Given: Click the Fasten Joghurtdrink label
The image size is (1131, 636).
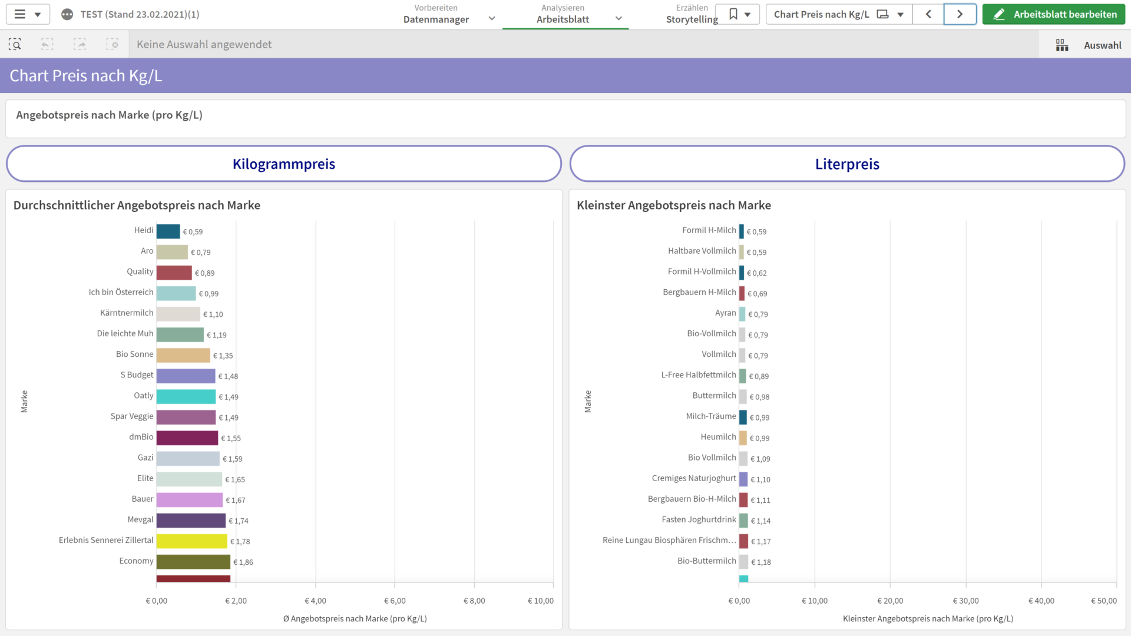Looking at the screenshot, I should pos(699,519).
